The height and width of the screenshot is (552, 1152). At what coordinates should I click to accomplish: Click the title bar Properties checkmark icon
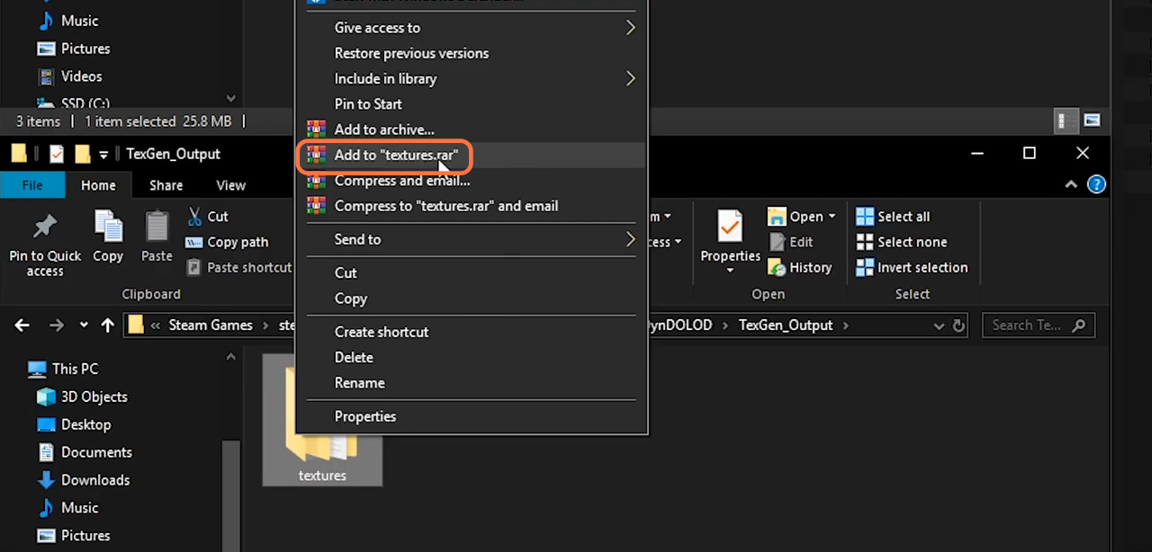(57, 154)
